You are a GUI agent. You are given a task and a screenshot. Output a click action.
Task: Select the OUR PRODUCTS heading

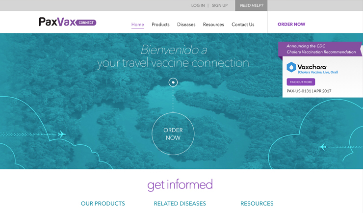point(103,204)
